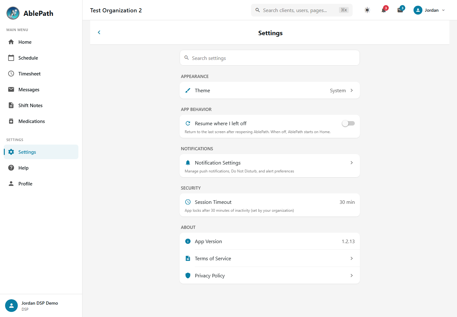Open the Jordan user account dropdown

pos(429,10)
